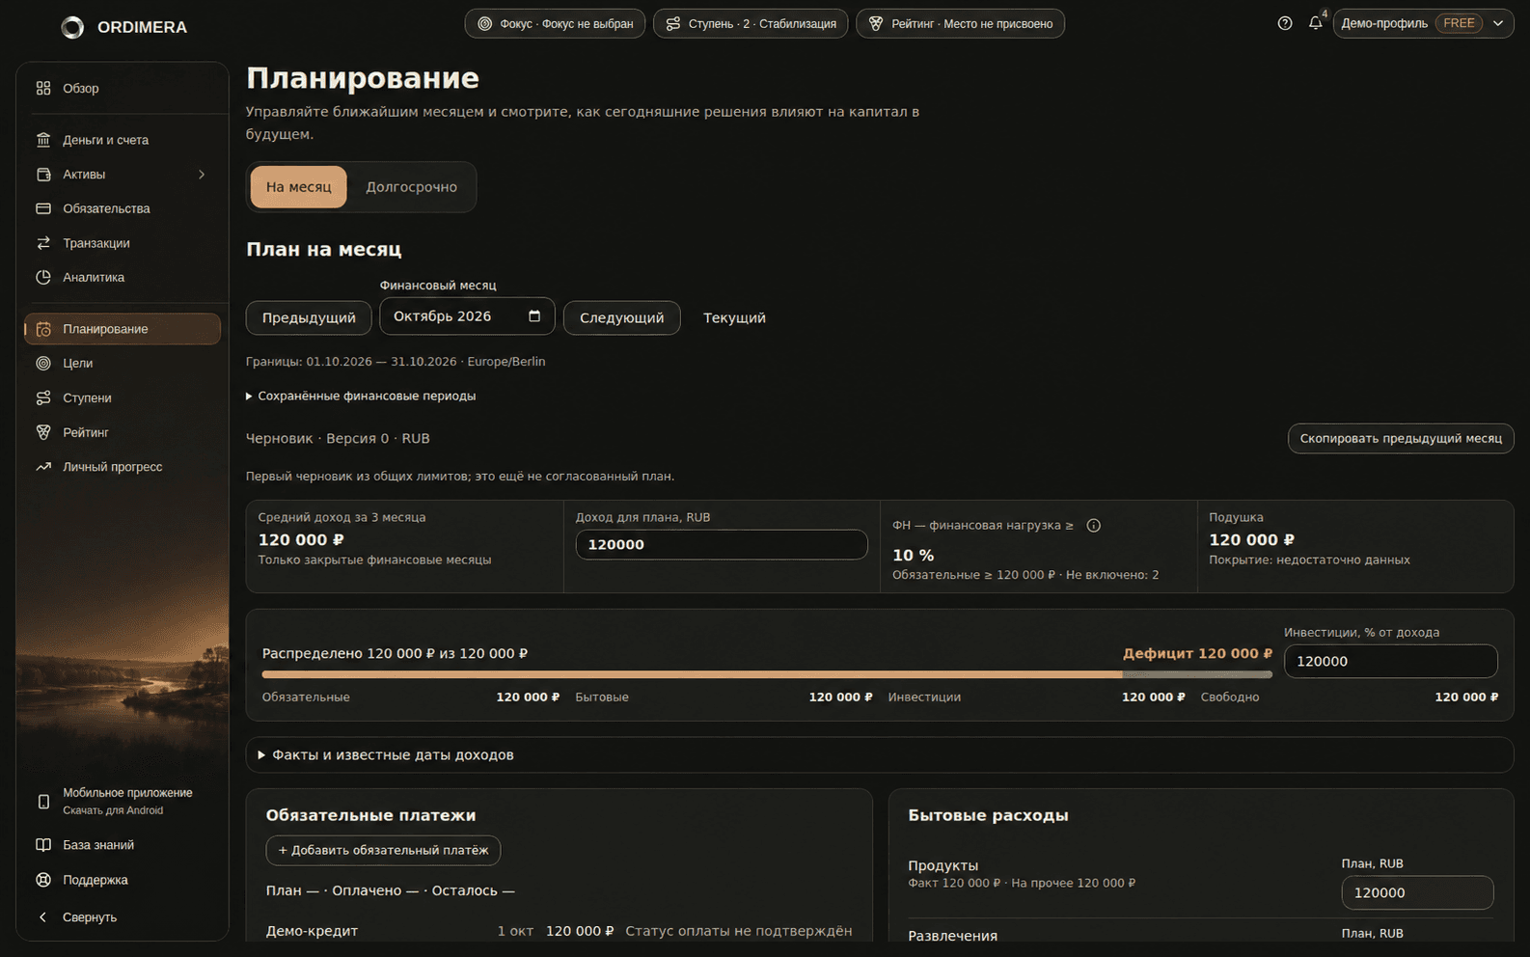Open Аналитика from sidebar
This screenshot has height=957, width=1530.
click(94, 278)
